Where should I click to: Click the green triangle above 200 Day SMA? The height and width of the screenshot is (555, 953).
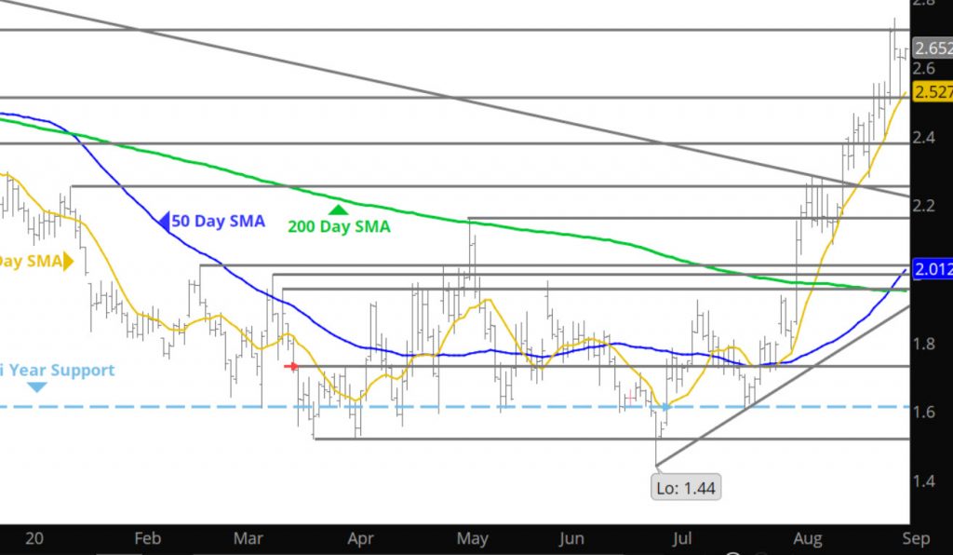[x=338, y=210]
